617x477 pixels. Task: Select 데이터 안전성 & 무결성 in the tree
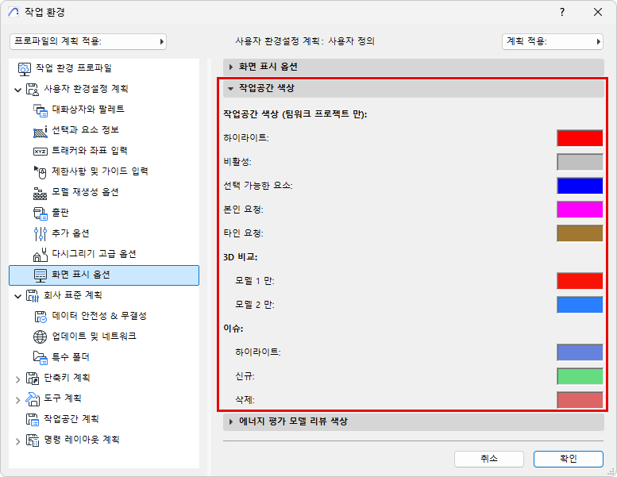tap(99, 316)
